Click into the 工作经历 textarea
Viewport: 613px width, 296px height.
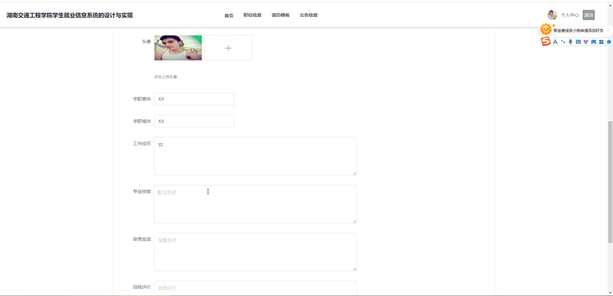pyautogui.click(x=255, y=156)
